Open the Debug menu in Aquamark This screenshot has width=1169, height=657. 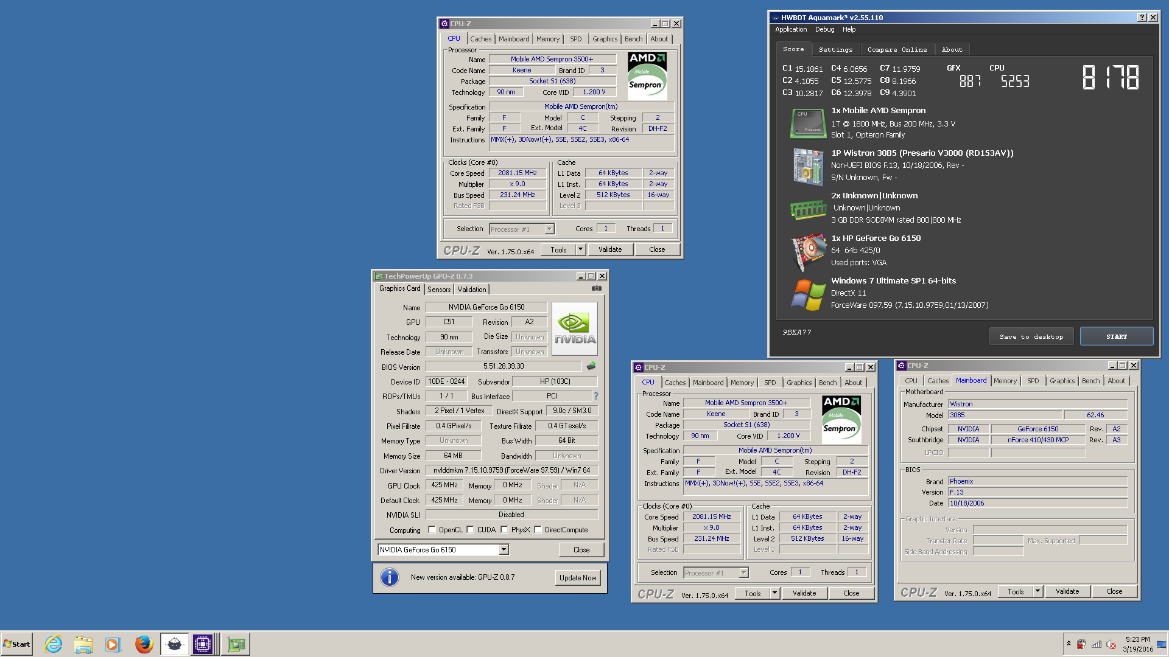(824, 29)
